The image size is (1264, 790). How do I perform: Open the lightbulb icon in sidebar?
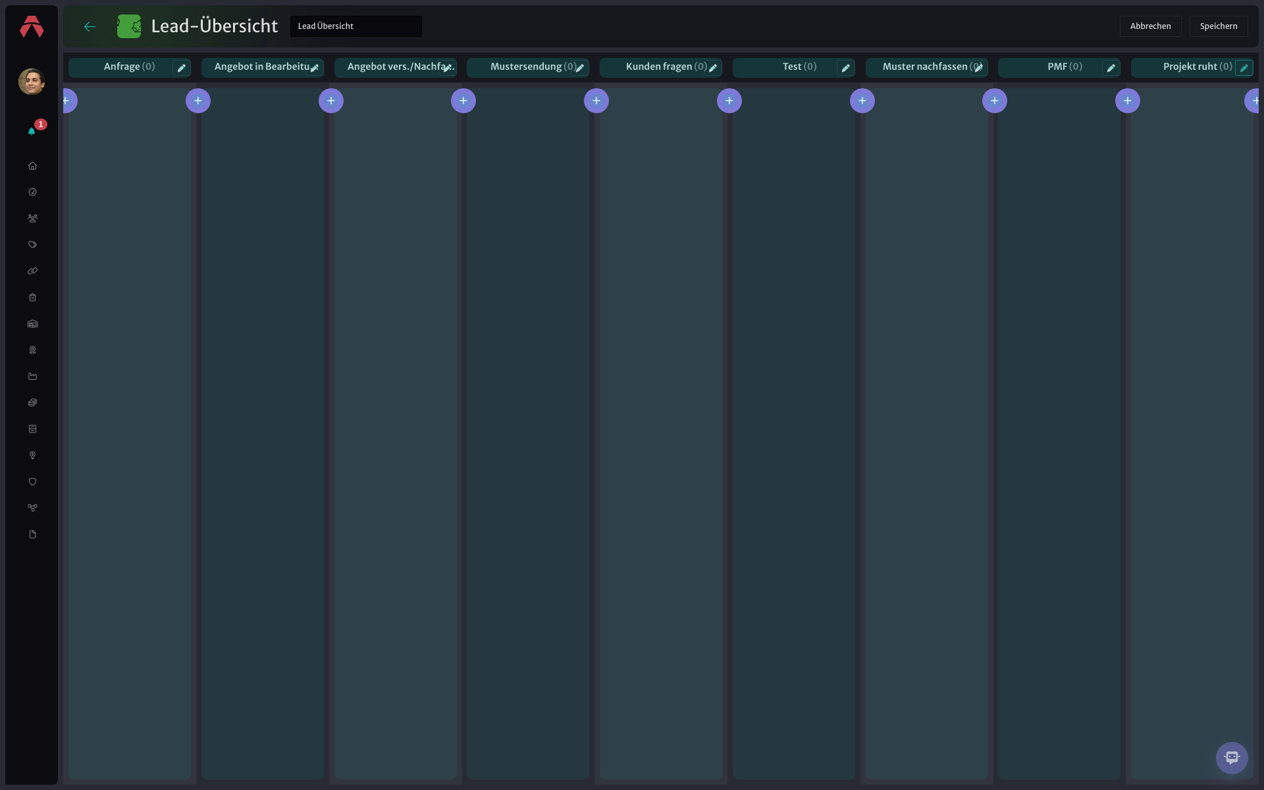32,456
